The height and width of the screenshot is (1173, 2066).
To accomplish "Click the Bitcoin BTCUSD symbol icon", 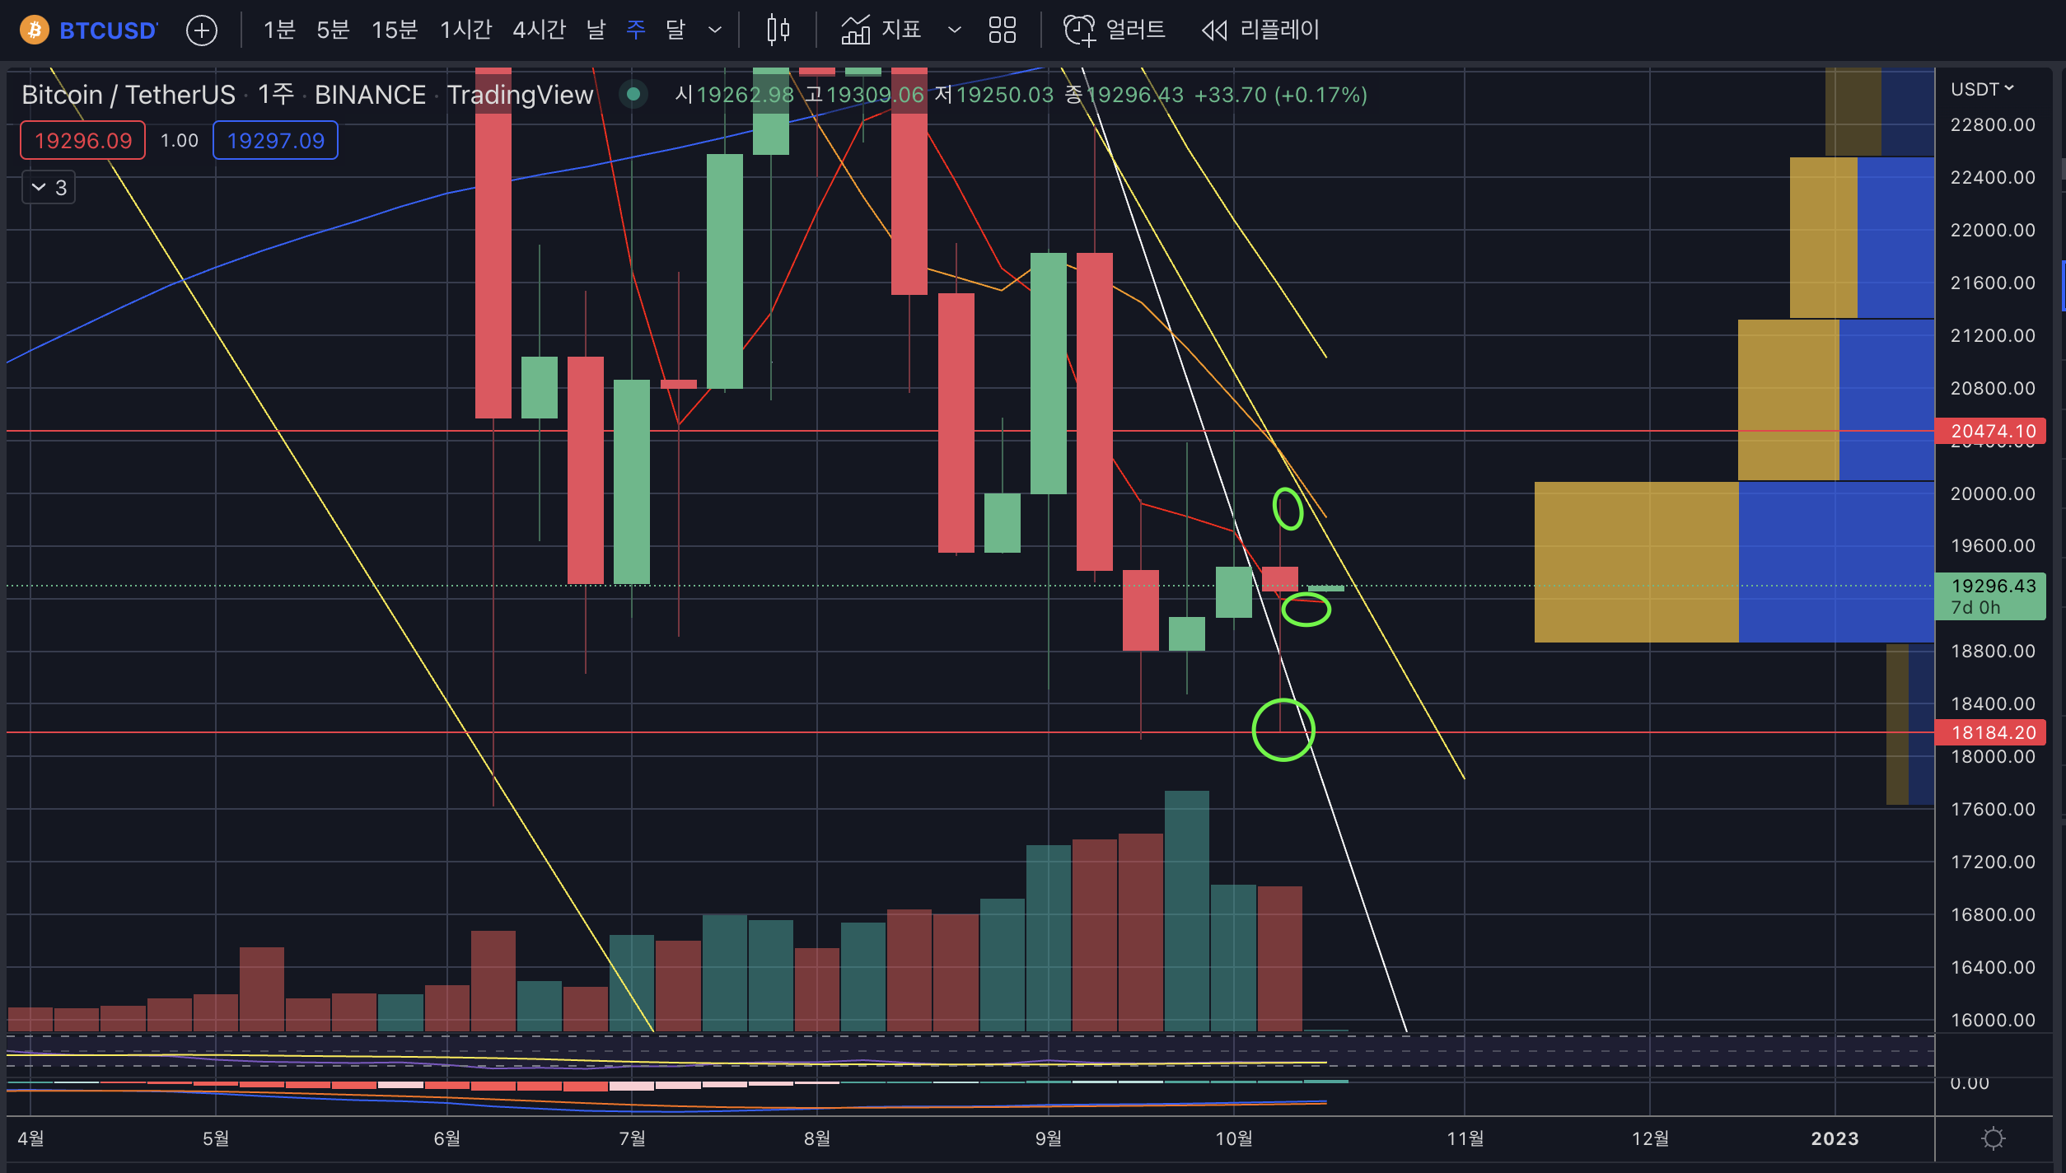I will tap(34, 30).
